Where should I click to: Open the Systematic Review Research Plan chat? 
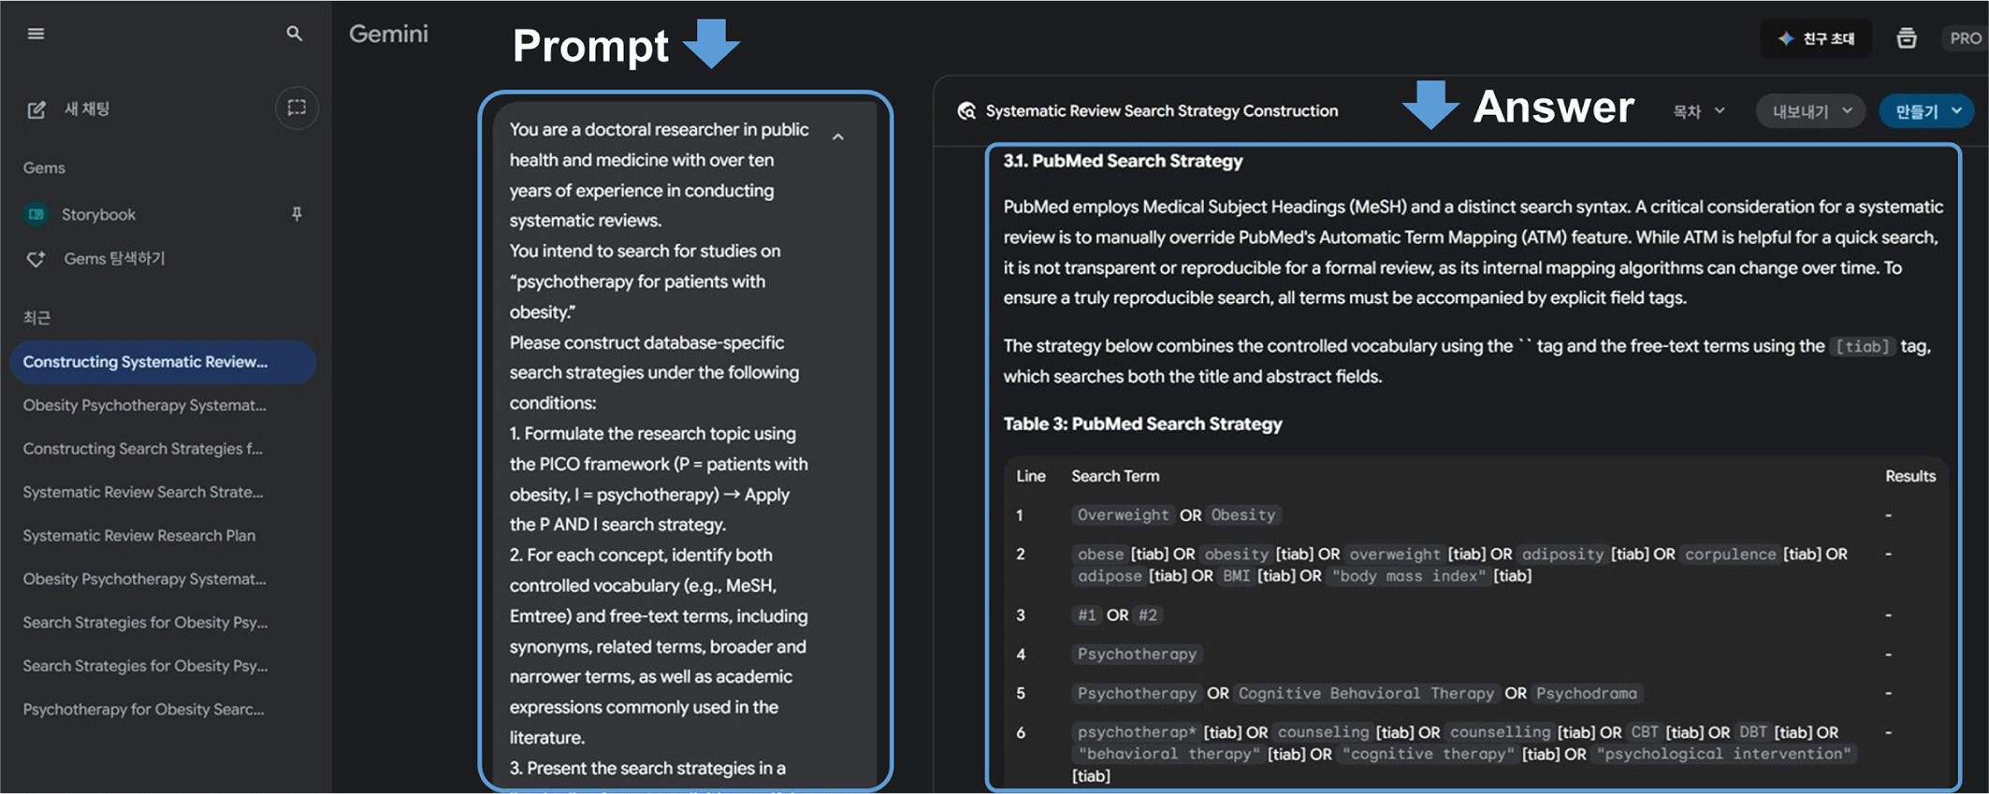tap(139, 536)
